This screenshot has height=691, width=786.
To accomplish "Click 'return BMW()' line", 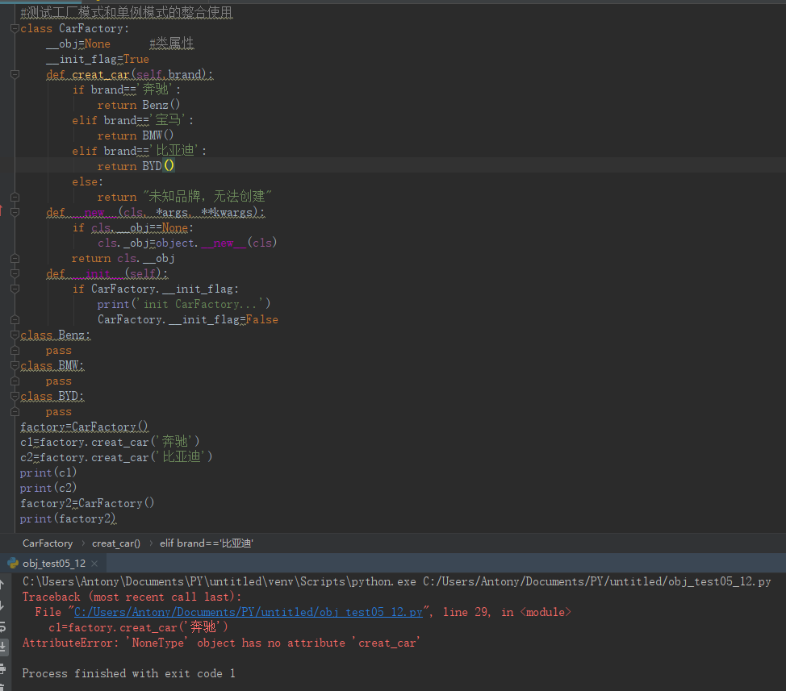I will click(136, 135).
